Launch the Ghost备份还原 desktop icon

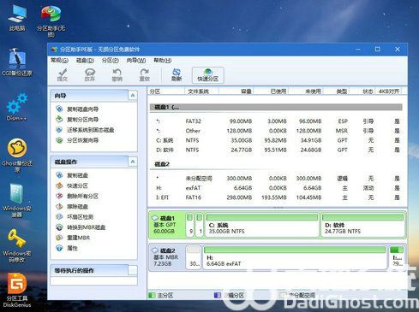click(17, 156)
